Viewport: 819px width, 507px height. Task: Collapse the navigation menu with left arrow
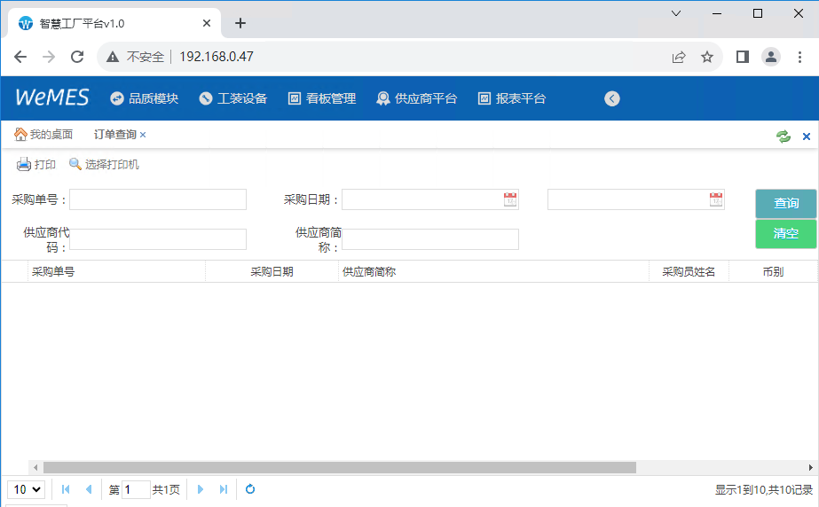pos(612,98)
